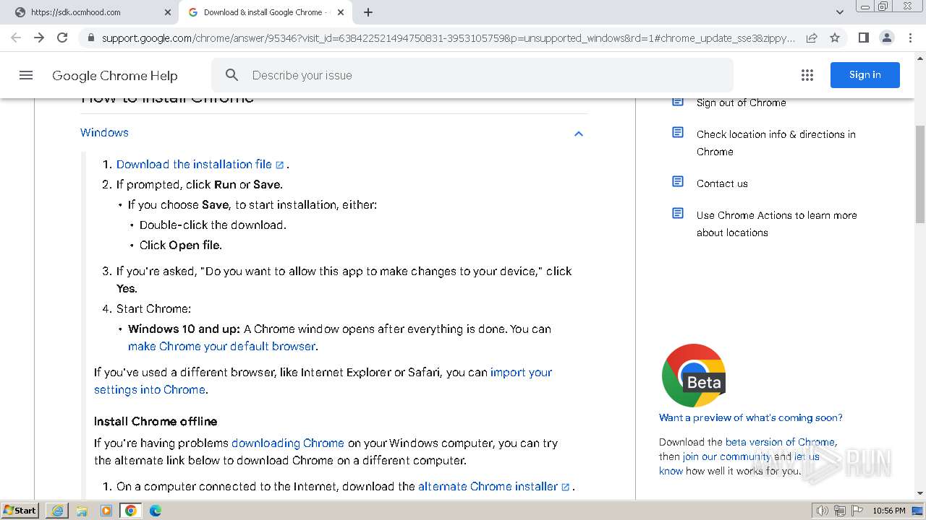Open the Google apps grid
The image size is (926, 520).
pyautogui.click(x=807, y=75)
